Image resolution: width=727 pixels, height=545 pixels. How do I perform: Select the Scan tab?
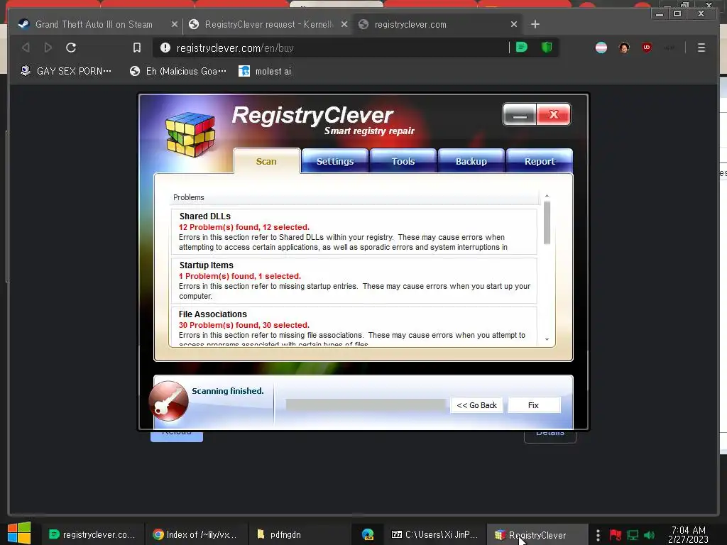point(267,161)
